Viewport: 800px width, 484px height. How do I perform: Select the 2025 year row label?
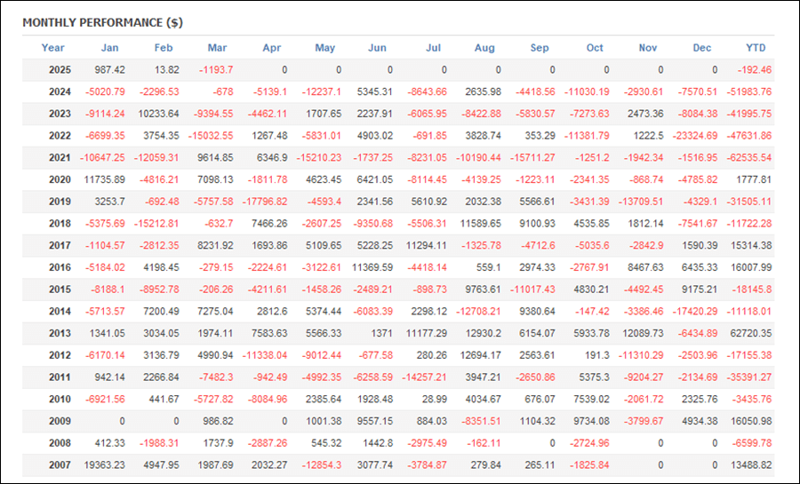click(60, 70)
